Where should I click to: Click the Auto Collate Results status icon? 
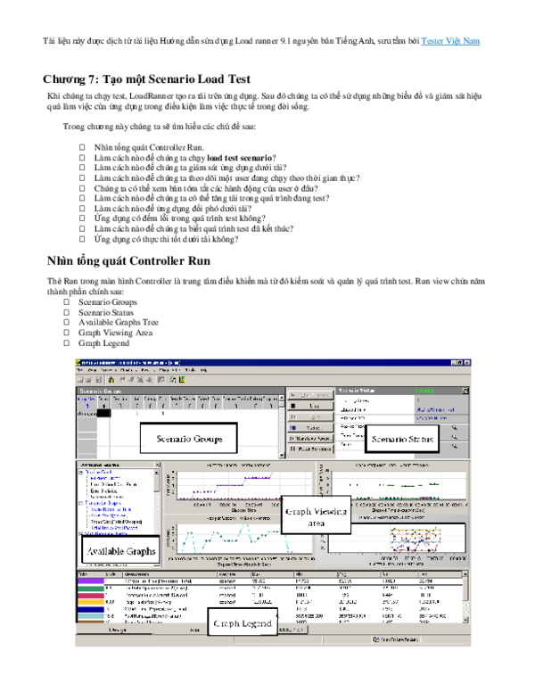pos(376,639)
